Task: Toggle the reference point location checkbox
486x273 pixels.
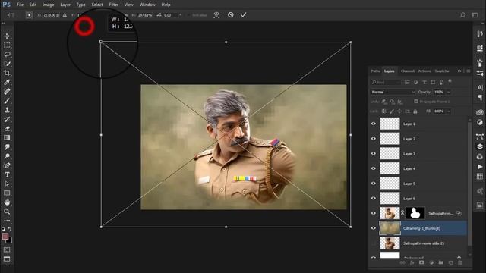Action: click(x=29, y=15)
